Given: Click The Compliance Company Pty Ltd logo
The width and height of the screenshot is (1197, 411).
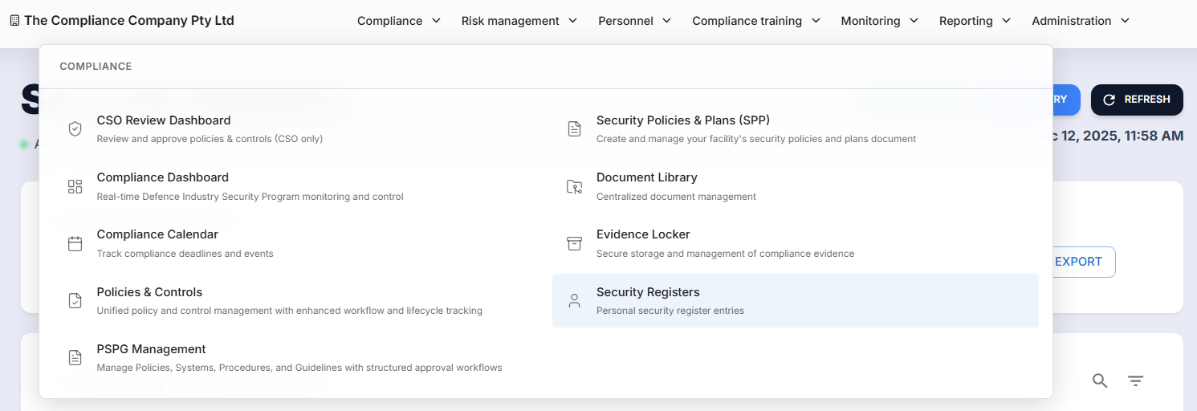Looking at the screenshot, I should 122,21.
